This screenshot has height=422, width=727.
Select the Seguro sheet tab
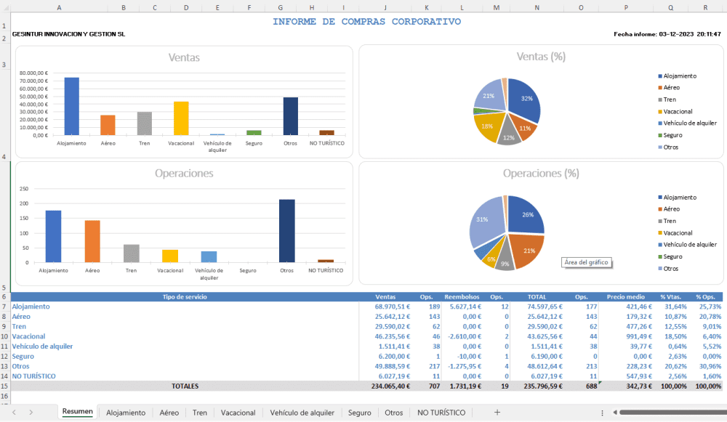point(359,412)
